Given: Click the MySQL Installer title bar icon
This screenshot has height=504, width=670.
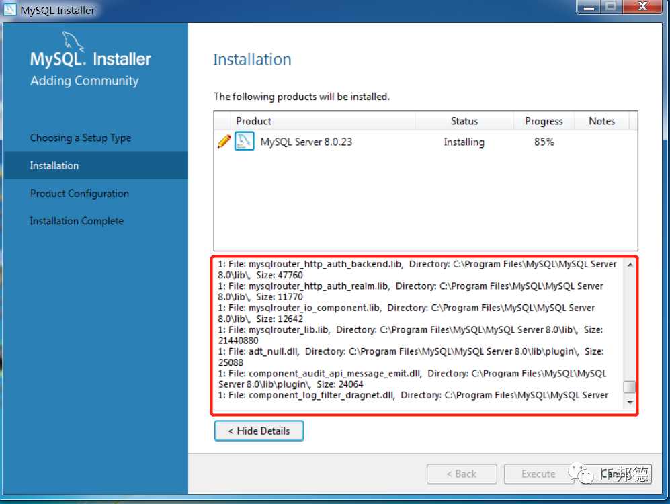Looking at the screenshot, I should tap(9, 9).
